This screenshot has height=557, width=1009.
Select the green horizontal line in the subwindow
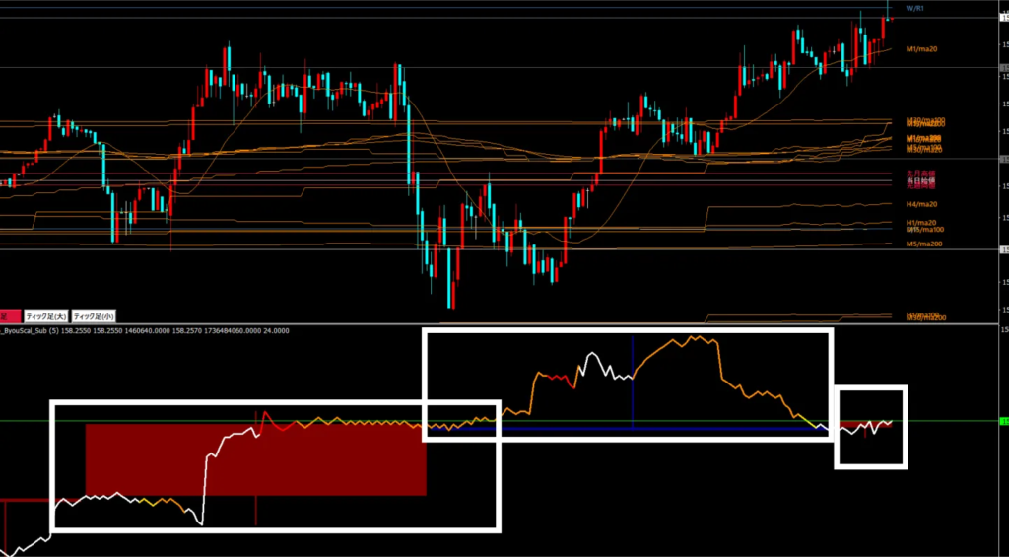[x=946, y=421]
